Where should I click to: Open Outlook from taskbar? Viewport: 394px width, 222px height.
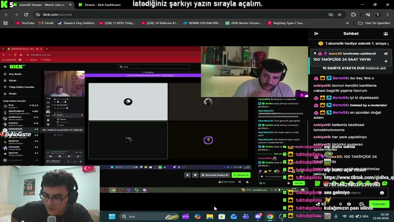(234, 216)
